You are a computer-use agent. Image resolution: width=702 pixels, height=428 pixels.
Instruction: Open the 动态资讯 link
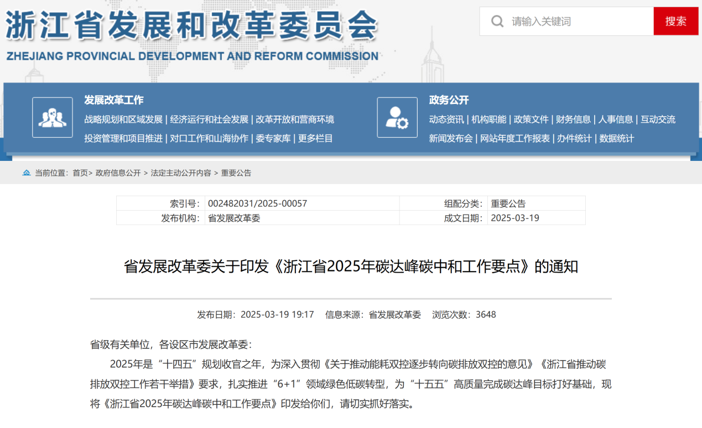coord(446,119)
